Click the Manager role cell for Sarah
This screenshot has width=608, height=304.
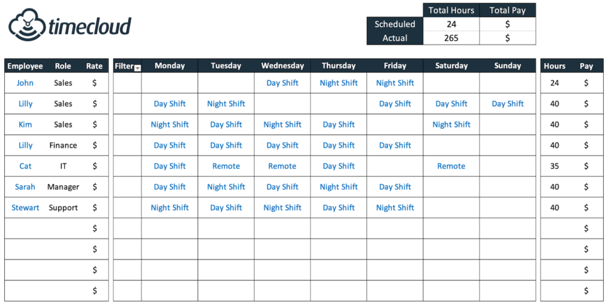coord(63,187)
